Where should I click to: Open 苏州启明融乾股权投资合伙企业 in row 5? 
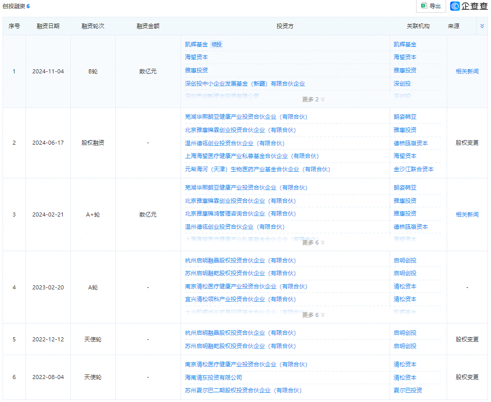coord(241,346)
